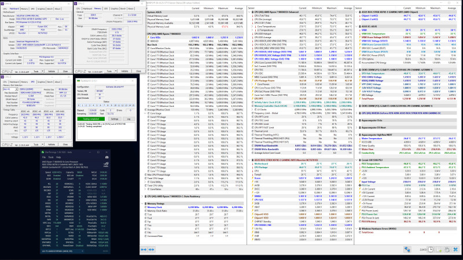
Task: Switch to CPU tab in Mainboard CPU-Z window
Action: (5, 9)
